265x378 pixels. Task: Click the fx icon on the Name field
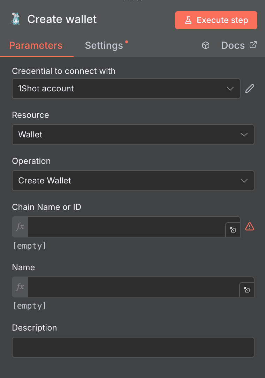pos(19,287)
